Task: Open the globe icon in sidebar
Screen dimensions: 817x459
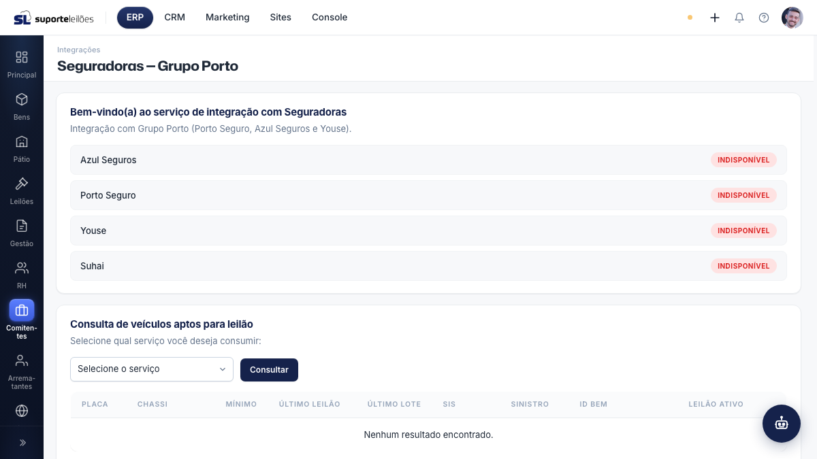Action: tap(22, 411)
